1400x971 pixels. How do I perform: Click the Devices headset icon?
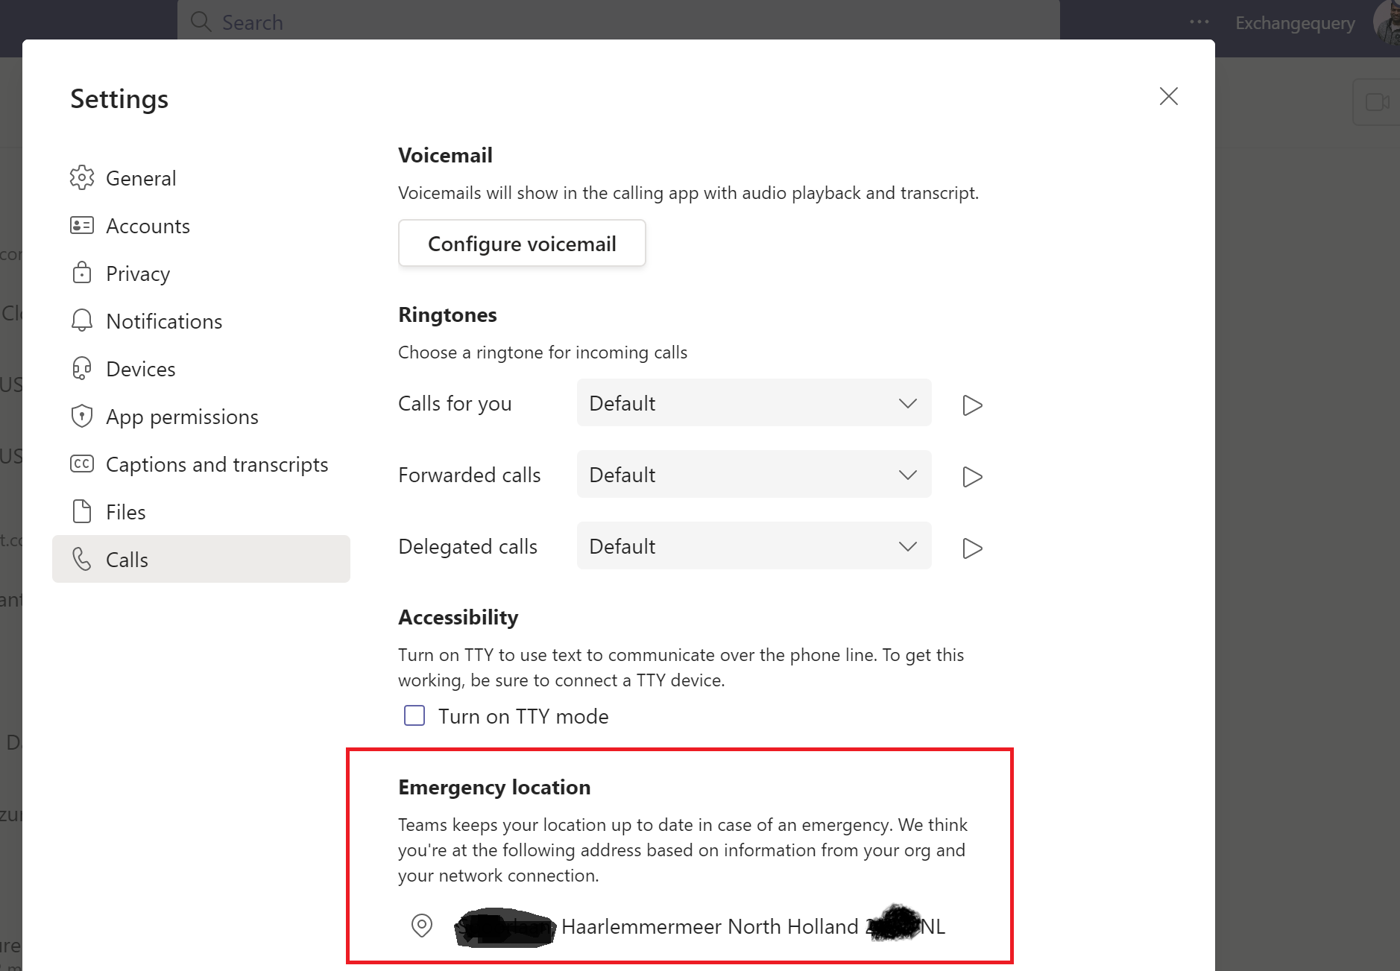(x=81, y=369)
